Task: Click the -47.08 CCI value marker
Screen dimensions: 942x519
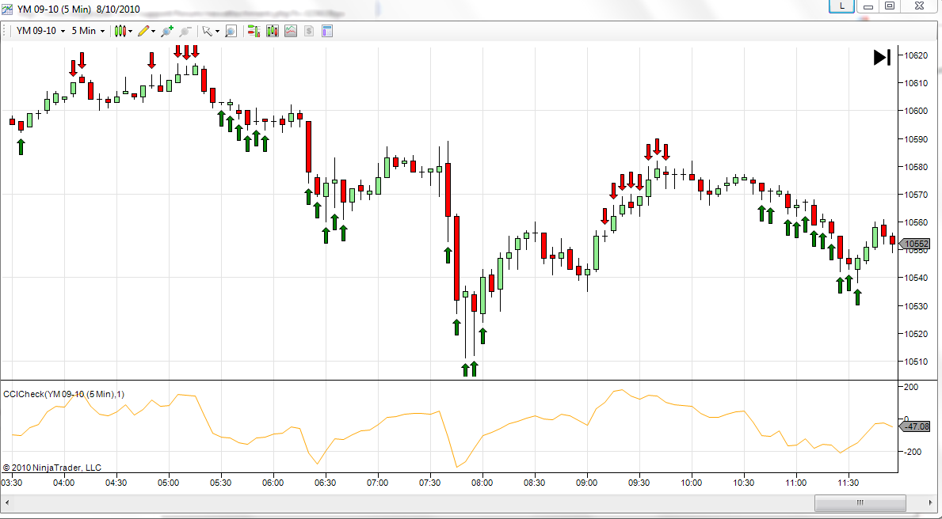Action: click(914, 426)
